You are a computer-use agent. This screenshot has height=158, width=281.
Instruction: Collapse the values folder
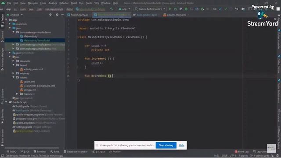tap(14, 77)
